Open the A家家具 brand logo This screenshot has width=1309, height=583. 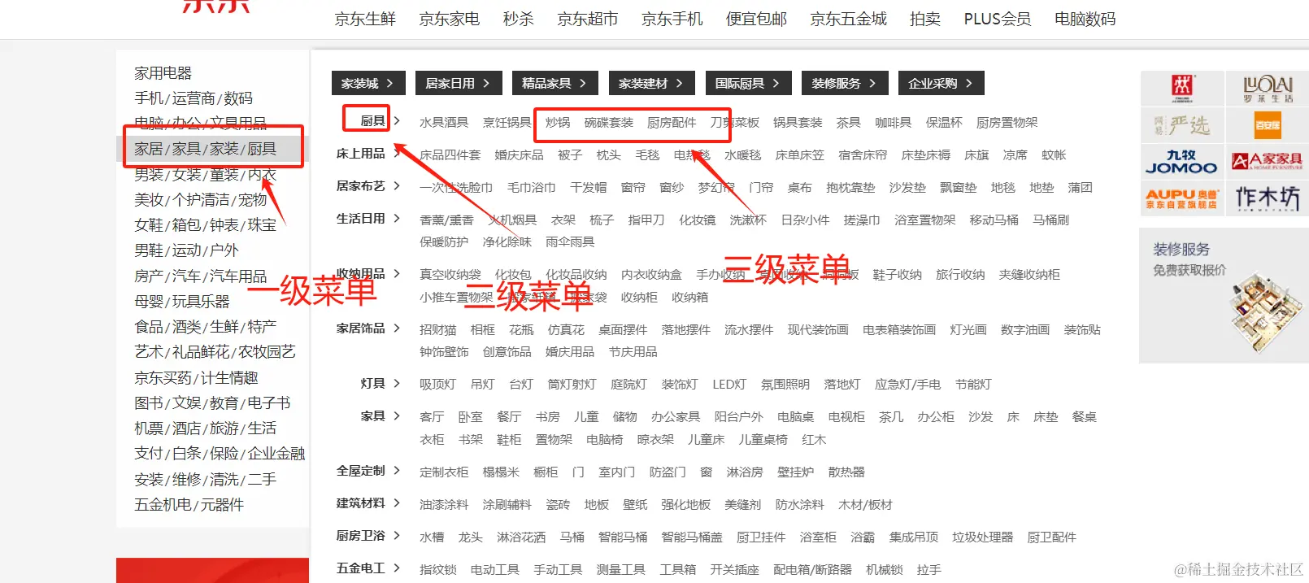tap(1268, 161)
